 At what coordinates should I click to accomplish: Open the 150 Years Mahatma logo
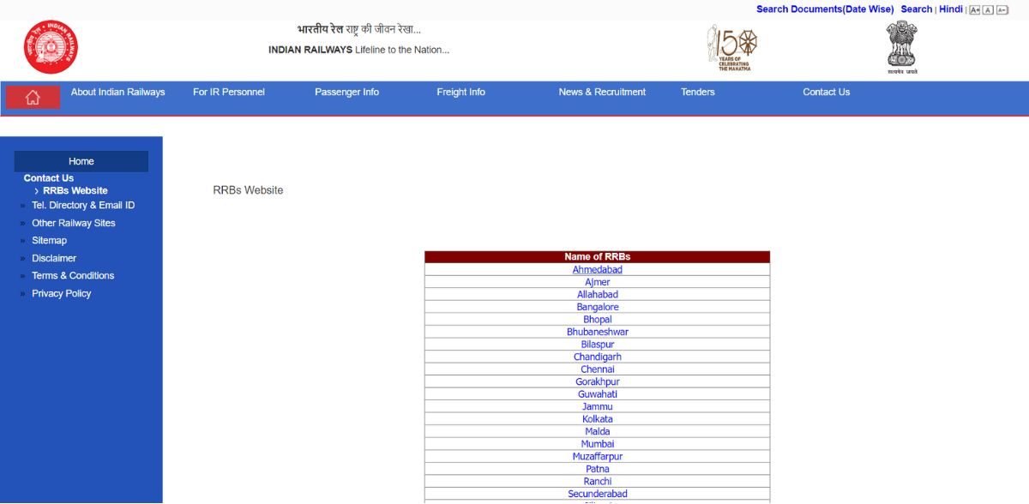(x=732, y=47)
